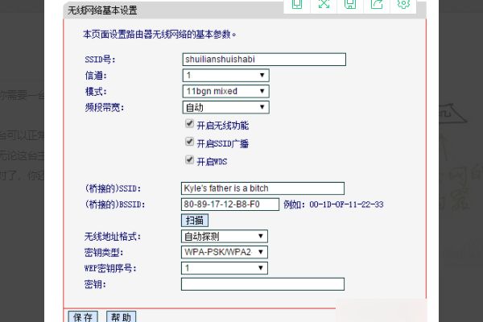
Task: Click the mobile phone icon in top toolbar
Action: tap(297, 4)
